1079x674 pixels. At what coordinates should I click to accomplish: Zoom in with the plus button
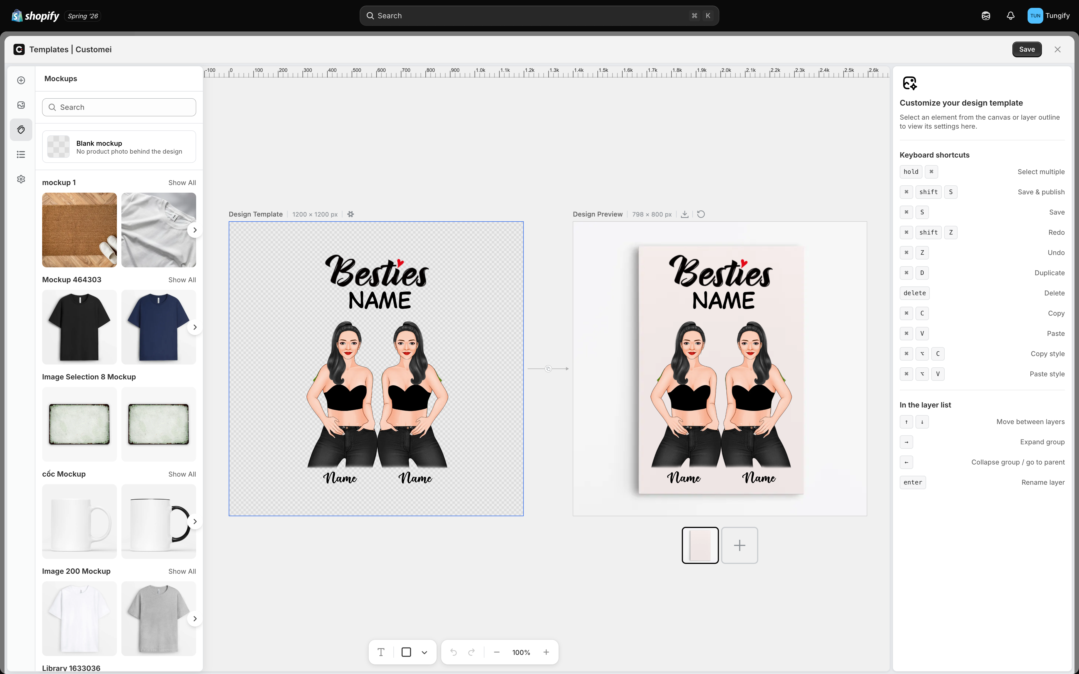546,652
